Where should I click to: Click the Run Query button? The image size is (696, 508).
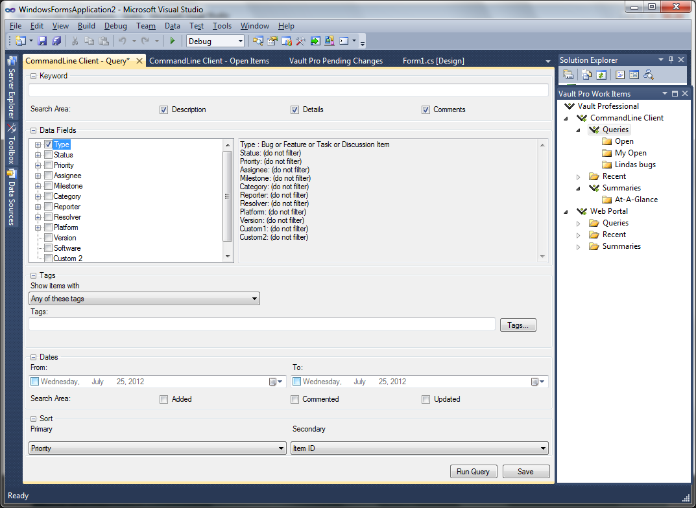tap(473, 472)
